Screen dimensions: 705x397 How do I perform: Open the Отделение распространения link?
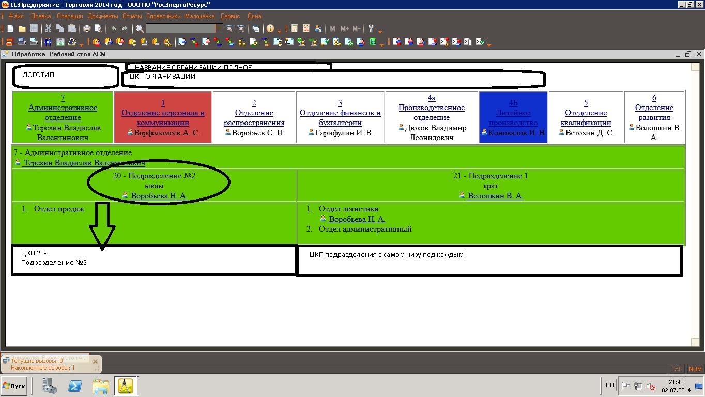[x=254, y=118]
